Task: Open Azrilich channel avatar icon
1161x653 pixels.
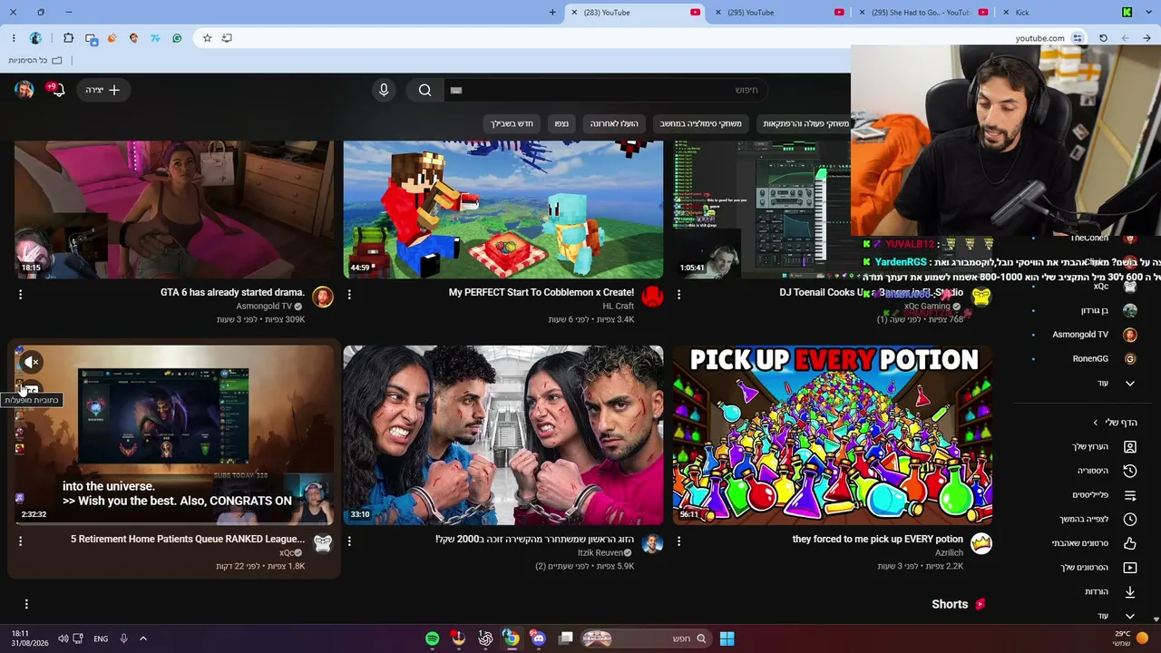Action: [x=981, y=543]
